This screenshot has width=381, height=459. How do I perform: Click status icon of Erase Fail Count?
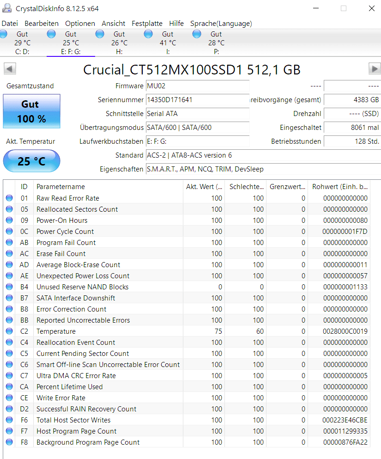[9, 253]
